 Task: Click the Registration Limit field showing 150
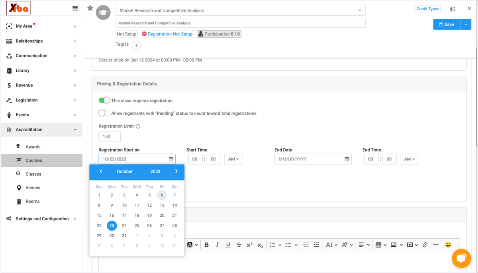110,136
